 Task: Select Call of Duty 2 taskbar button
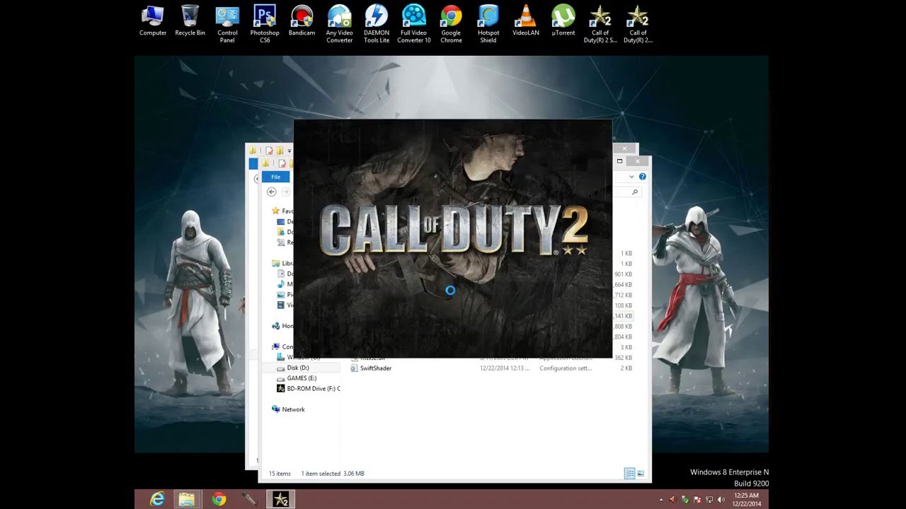pyautogui.click(x=281, y=499)
